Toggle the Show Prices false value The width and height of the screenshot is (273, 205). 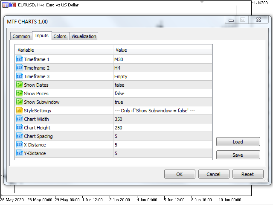coord(163,94)
